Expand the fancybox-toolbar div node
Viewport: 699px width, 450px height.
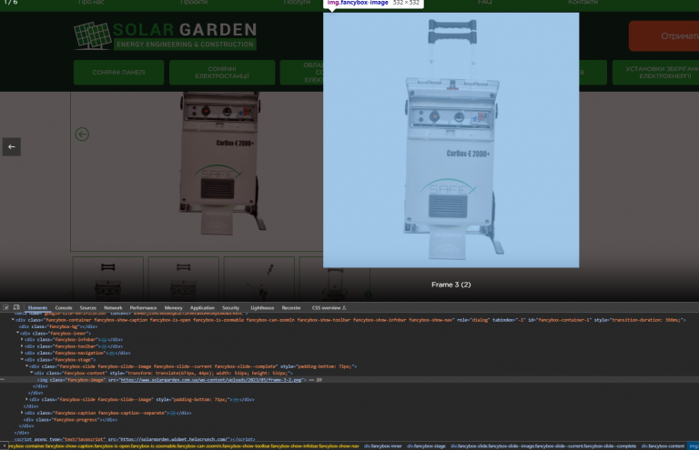22,346
